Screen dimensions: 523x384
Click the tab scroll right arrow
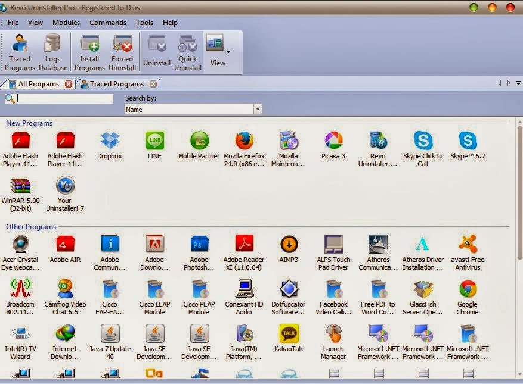click(x=509, y=83)
